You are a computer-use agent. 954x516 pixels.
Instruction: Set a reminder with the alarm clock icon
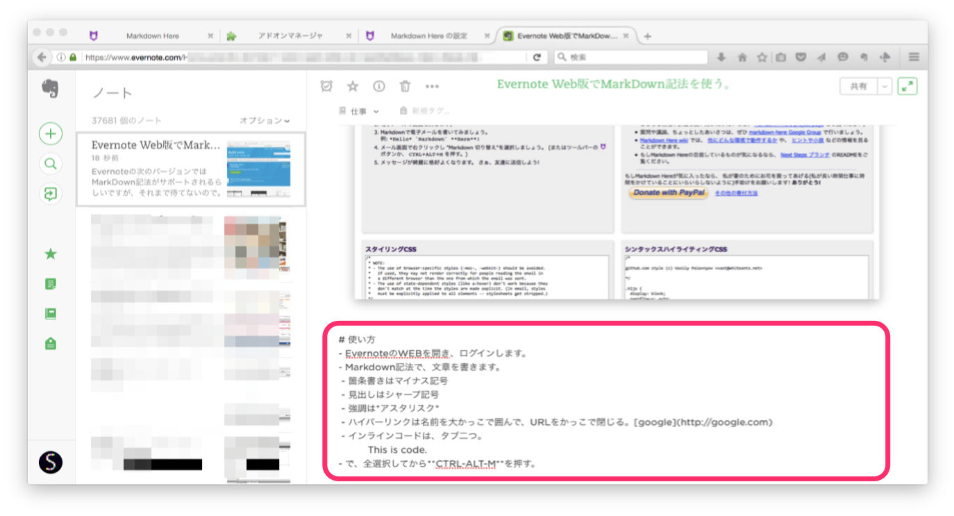point(326,86)
